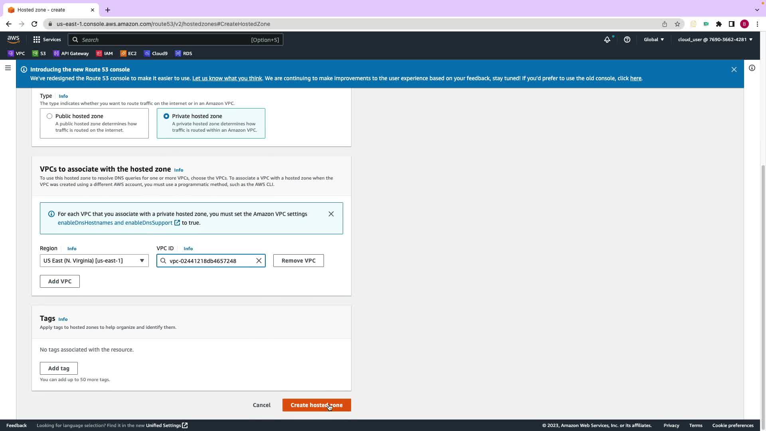Select Public hosted zone option

coord(49,116)
